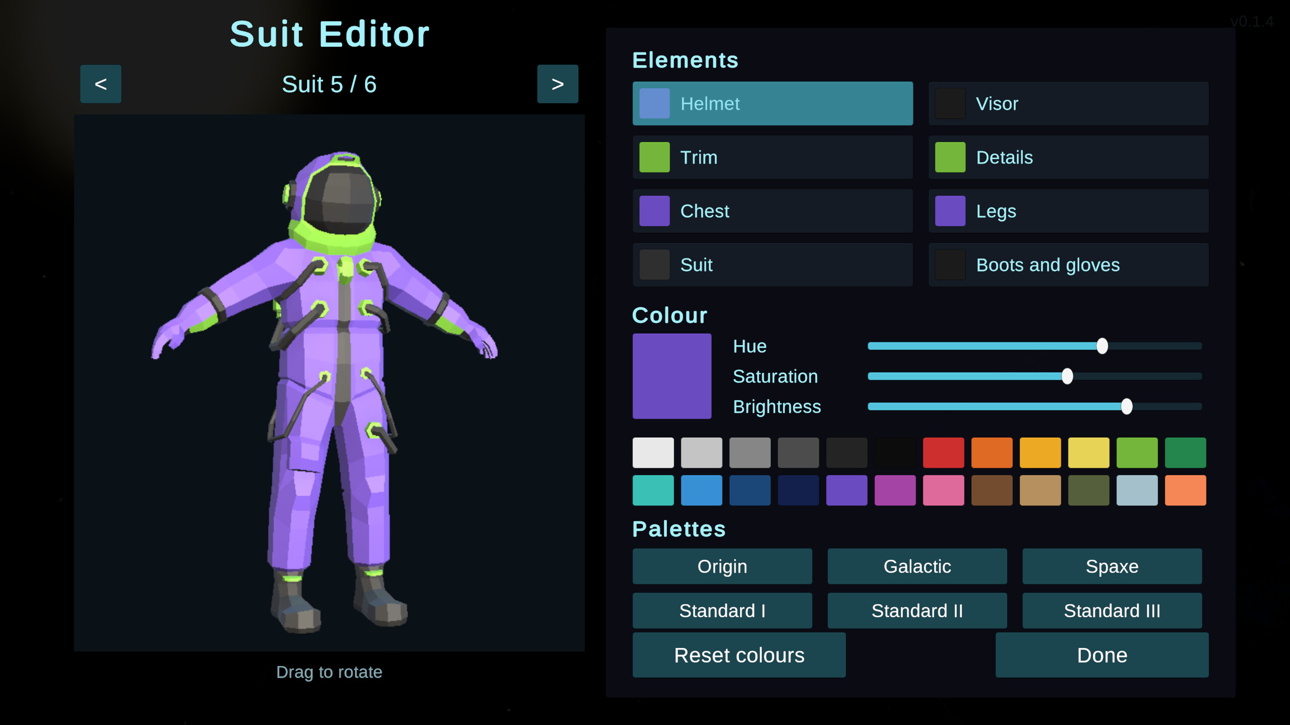Pick the white colour swatch
1290x725 pixels.
coord(653,452)
